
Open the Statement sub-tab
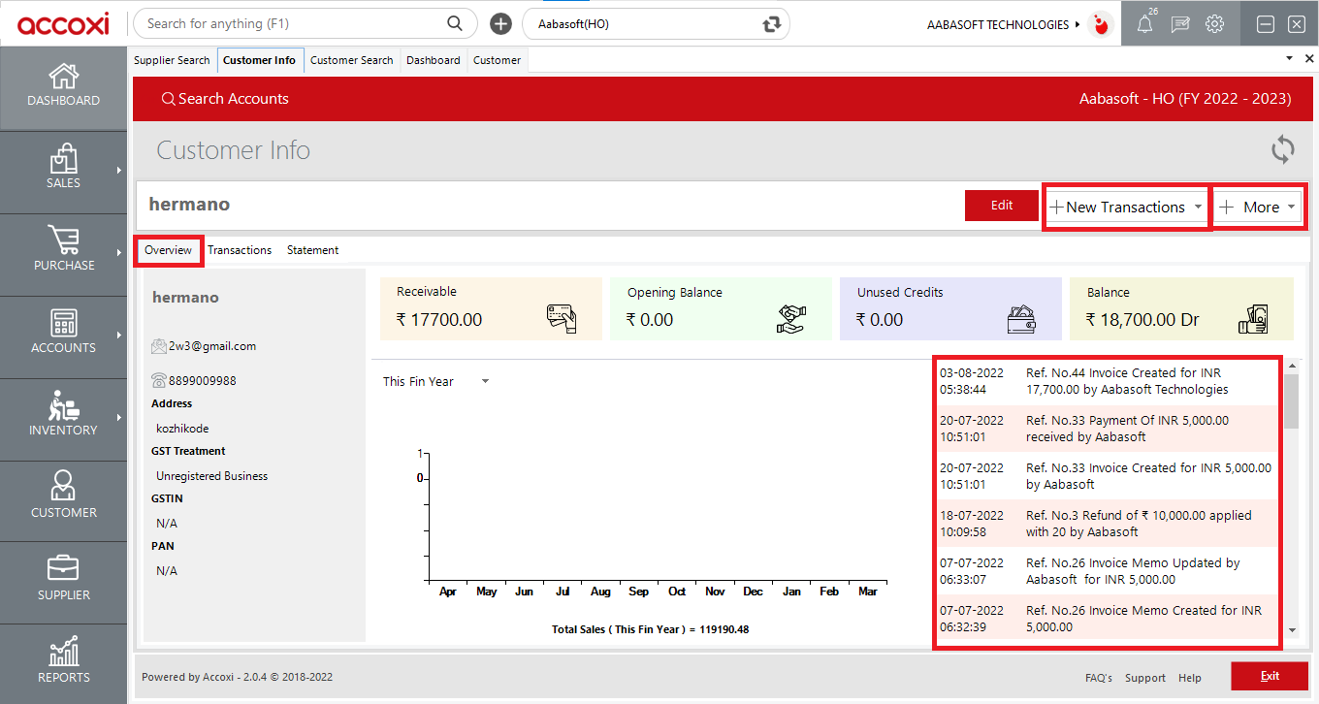pyautogui.click(x=312, y=250)
